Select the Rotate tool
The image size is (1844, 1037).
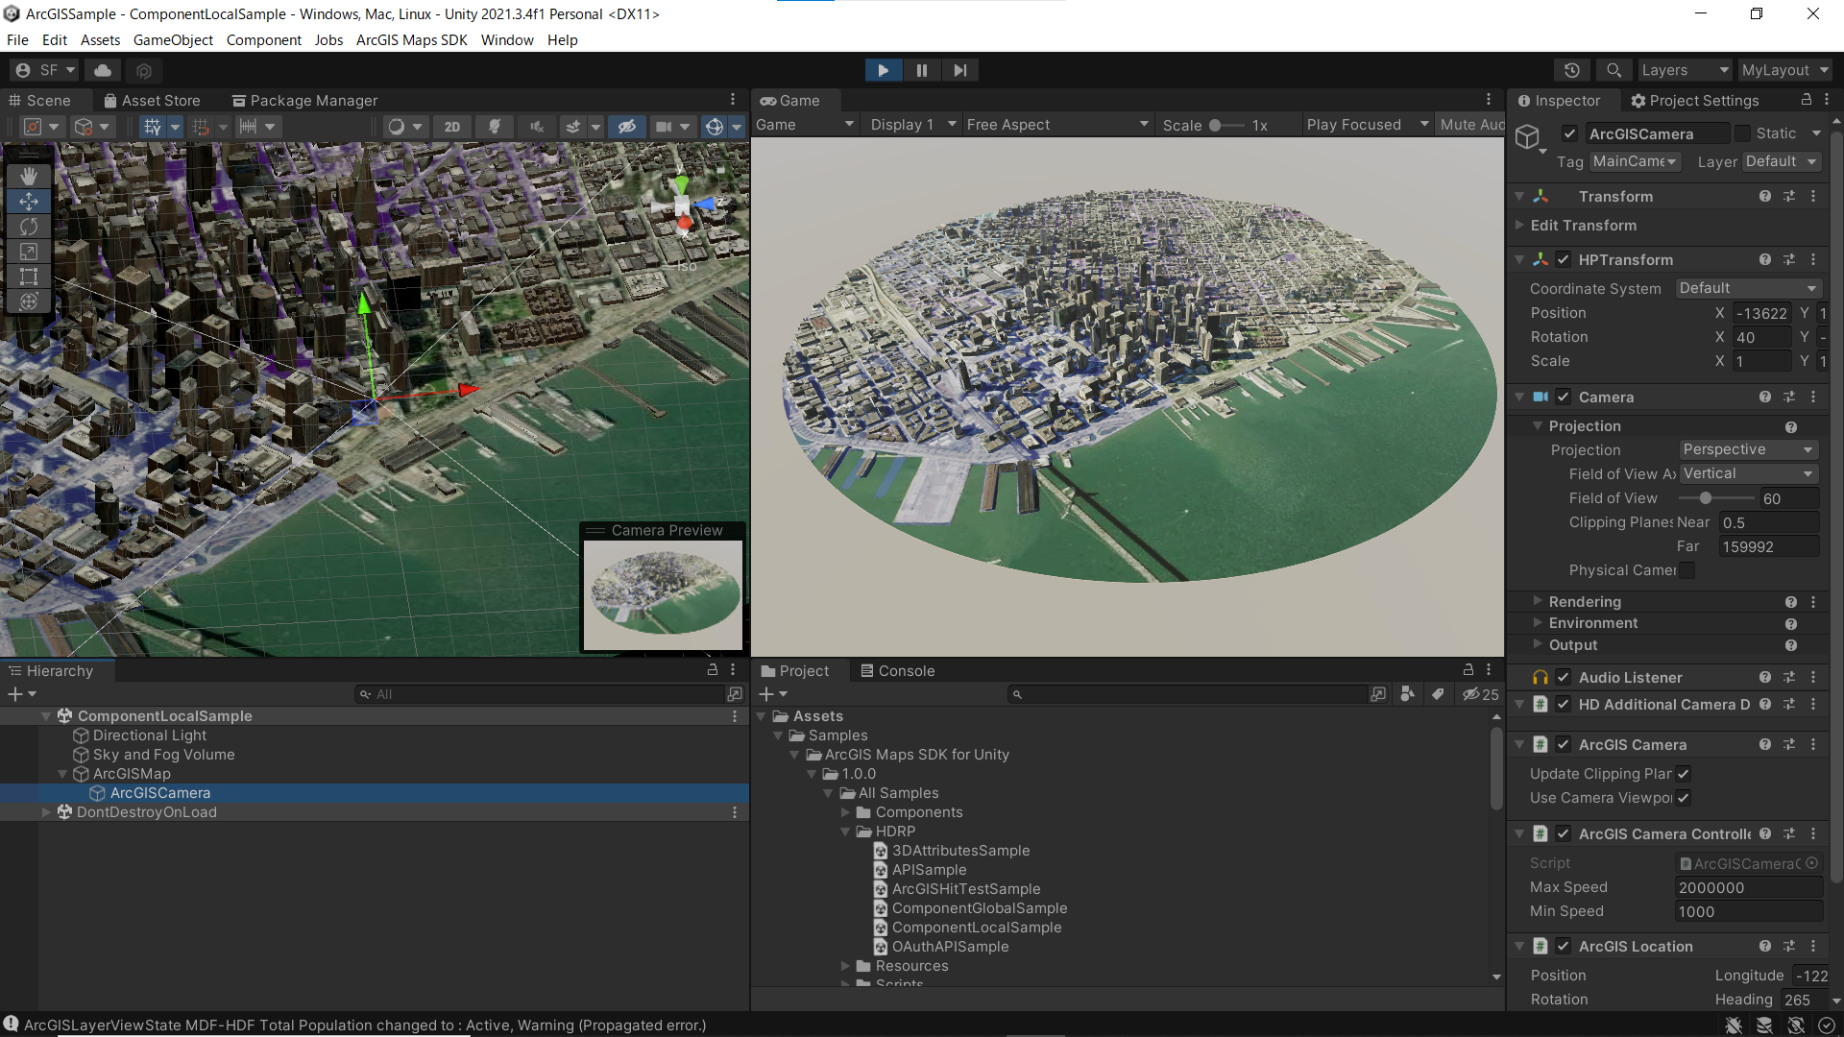[x=29, y=227]
